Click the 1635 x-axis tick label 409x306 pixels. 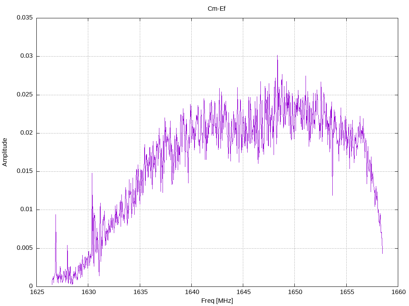pos(140,292)
